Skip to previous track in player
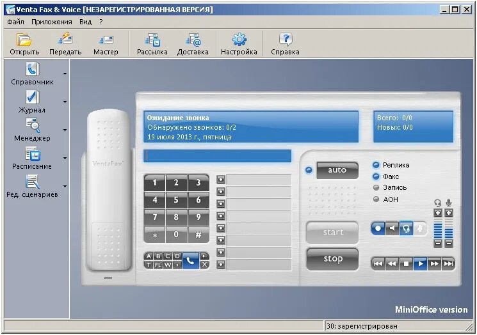477x335 pixels. 378,263
